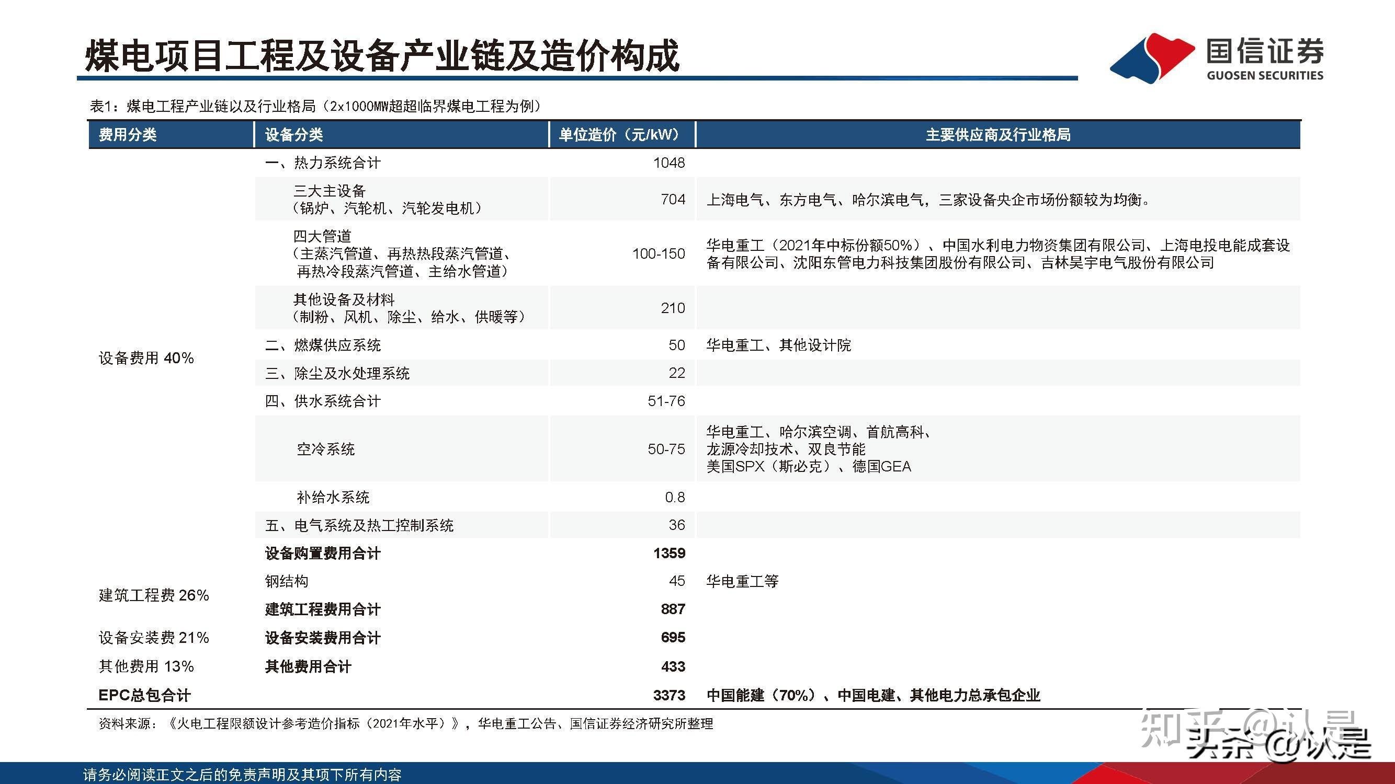
Task: Select the bold row 建筑工程费用合计
Action: click(778, 609)
